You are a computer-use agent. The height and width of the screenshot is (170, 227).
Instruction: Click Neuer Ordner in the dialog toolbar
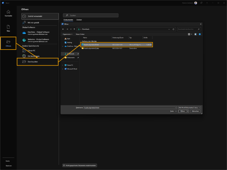[80, 34]
